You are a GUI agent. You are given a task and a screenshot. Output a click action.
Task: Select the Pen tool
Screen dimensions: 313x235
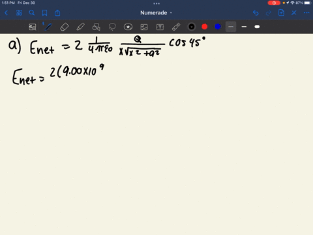[48, 27]
